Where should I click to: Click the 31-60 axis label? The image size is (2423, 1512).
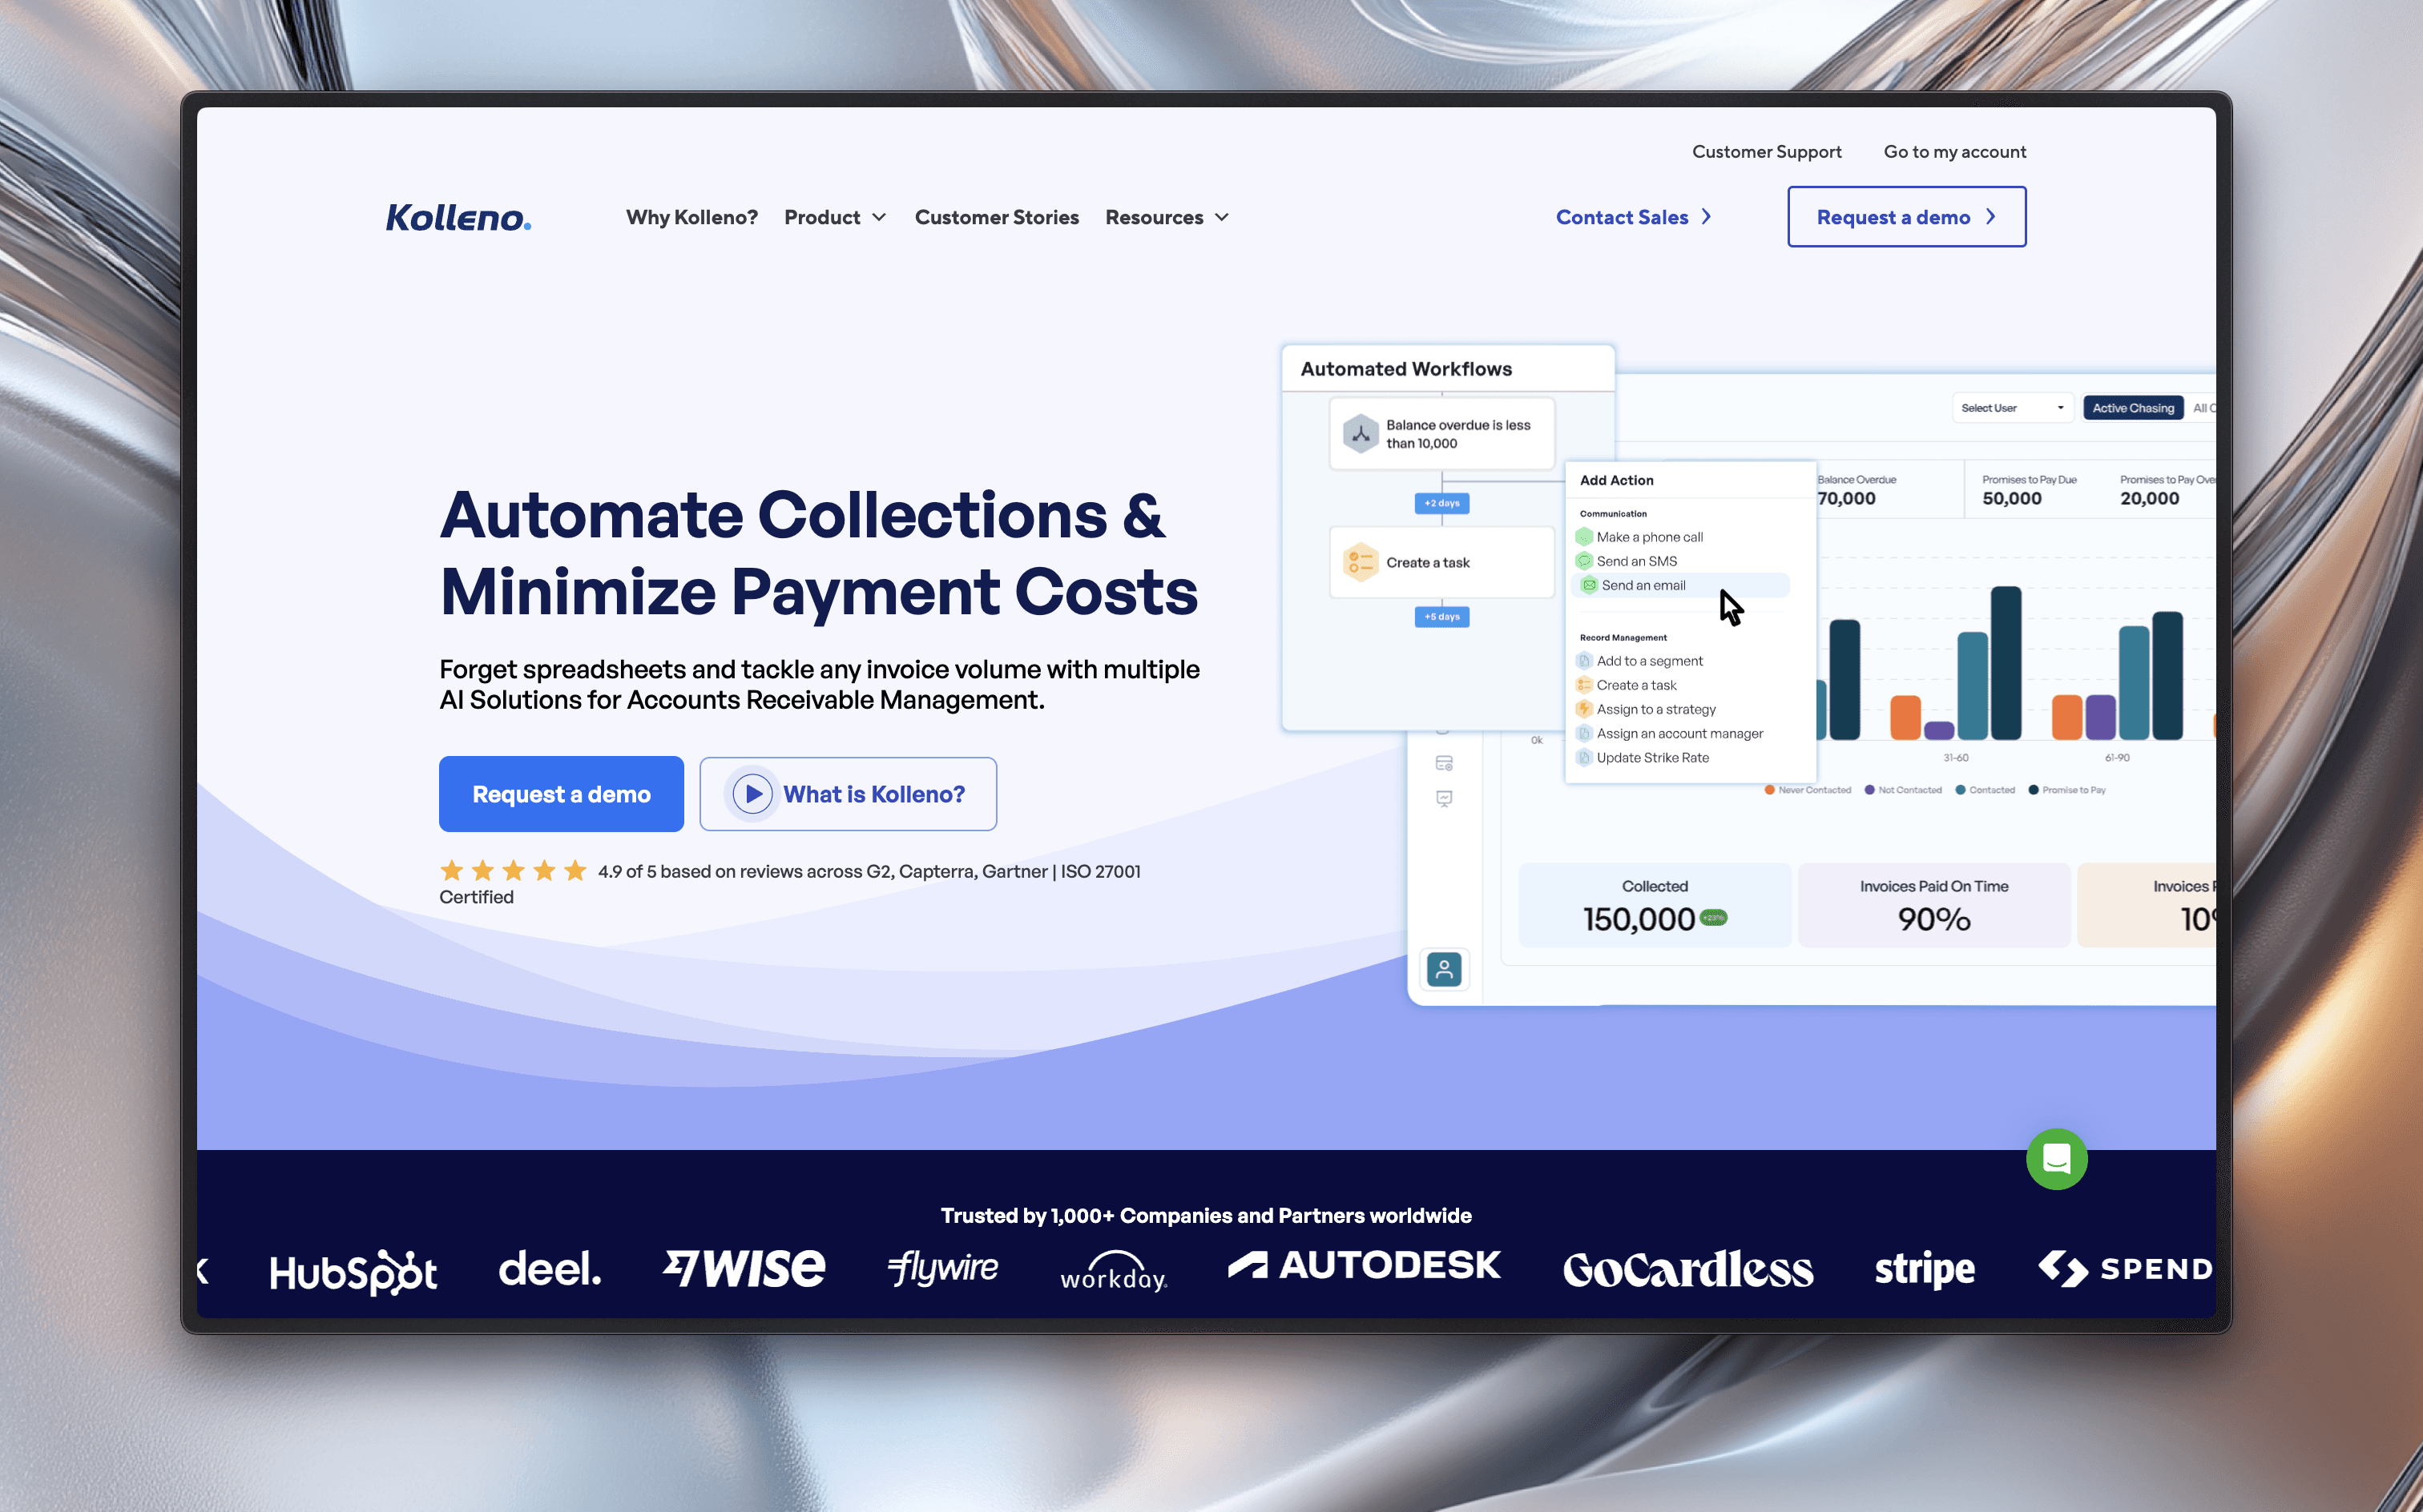click(x=1955, y=758)
